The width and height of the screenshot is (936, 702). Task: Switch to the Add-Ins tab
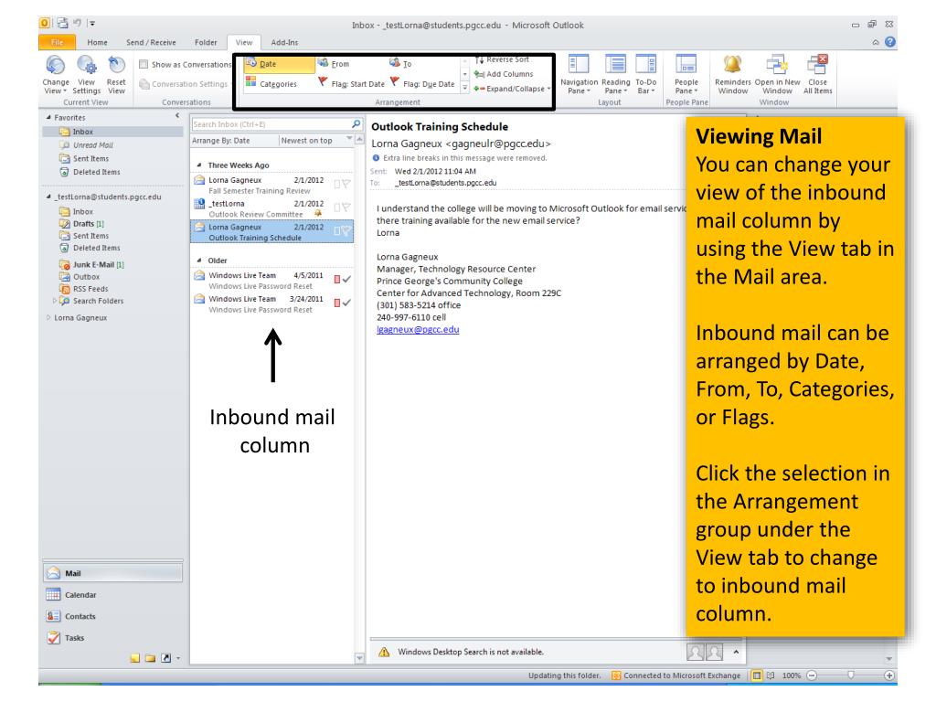(x=284, y=42)
